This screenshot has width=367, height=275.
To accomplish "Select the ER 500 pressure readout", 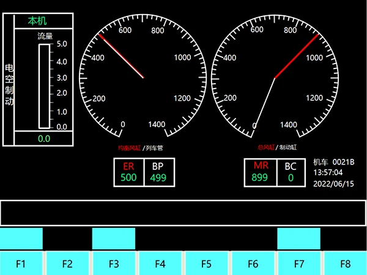I will click(129, 172).
